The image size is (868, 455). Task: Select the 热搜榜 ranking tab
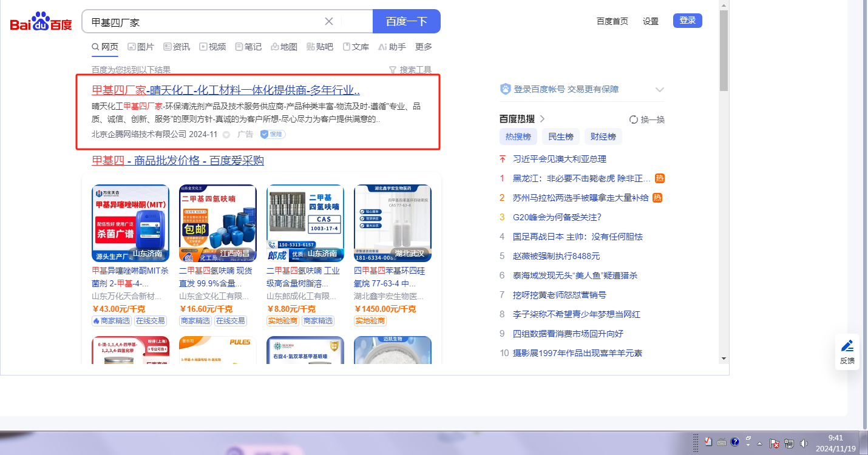pos(518,137)
